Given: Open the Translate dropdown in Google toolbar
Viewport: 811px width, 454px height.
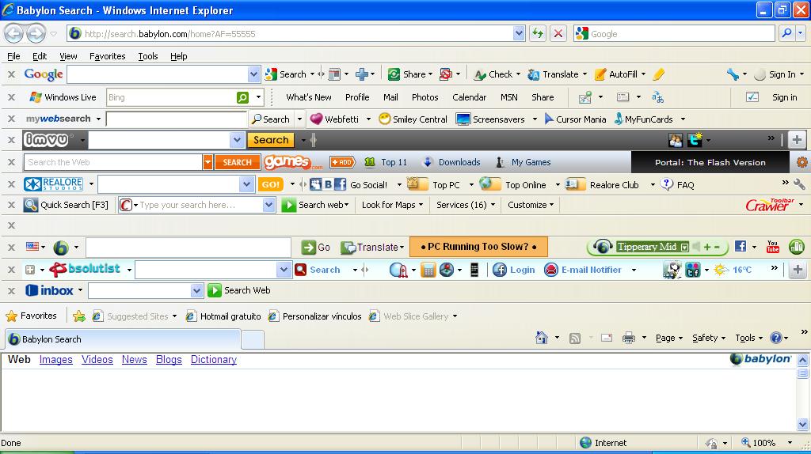Looking at the screenshot, I should [x=584, y=74].
